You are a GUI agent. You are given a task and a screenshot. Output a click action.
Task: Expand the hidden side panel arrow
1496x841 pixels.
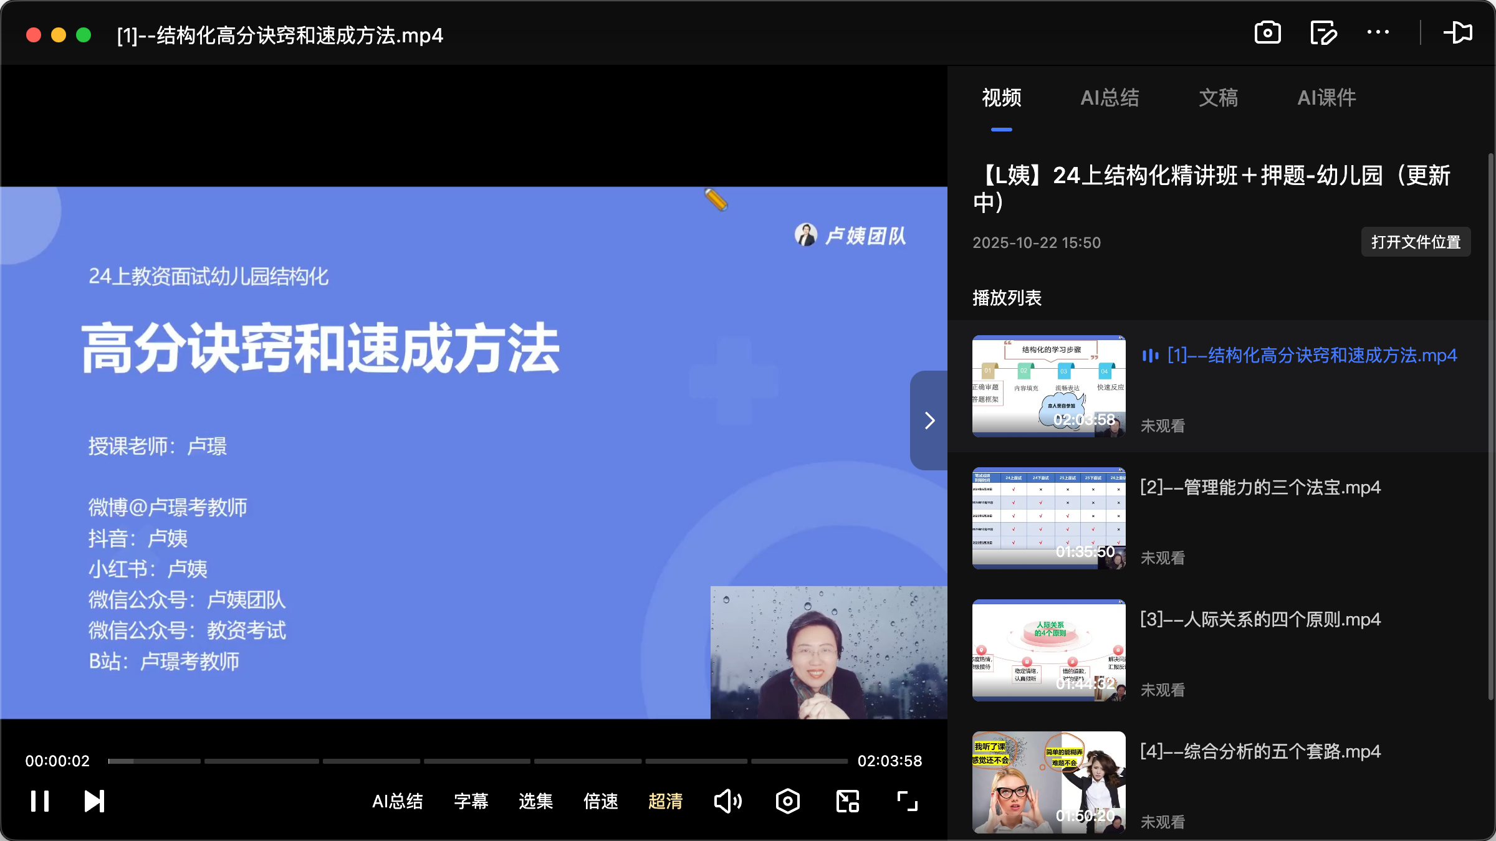(x=929, y=420)
